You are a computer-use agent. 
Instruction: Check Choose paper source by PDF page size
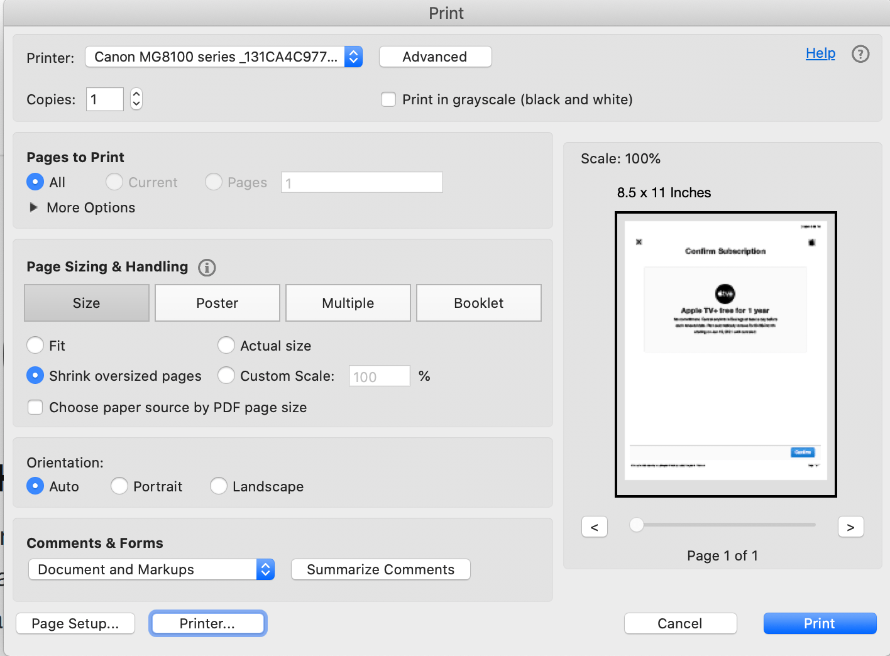point(35,407)
